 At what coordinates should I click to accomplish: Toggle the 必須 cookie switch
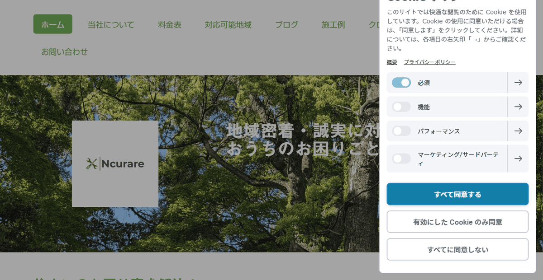[401, 83]
